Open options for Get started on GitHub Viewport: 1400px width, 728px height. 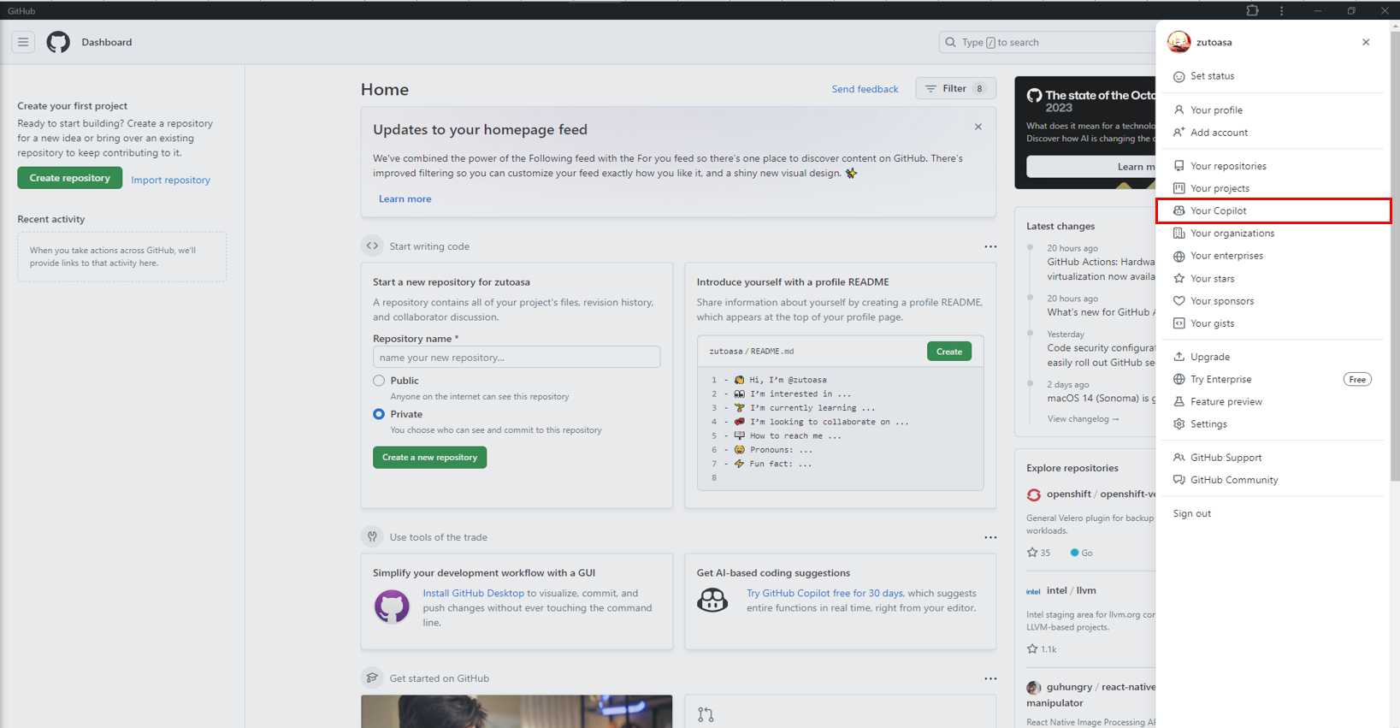[x=990, y=678]
